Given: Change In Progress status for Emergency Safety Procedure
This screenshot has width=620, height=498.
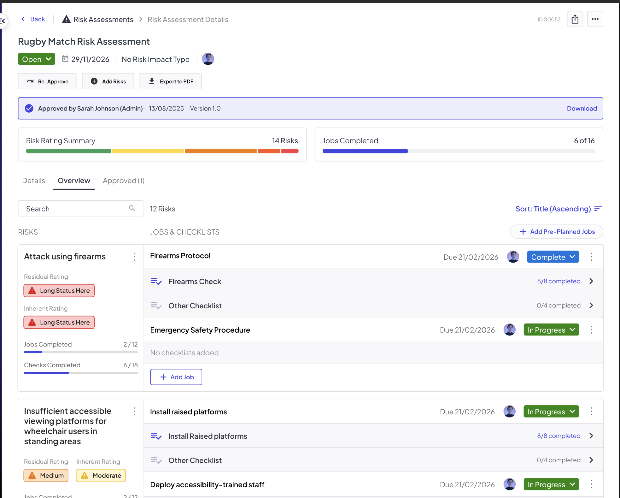Looking at the screenshot, I should coord(551,330).
